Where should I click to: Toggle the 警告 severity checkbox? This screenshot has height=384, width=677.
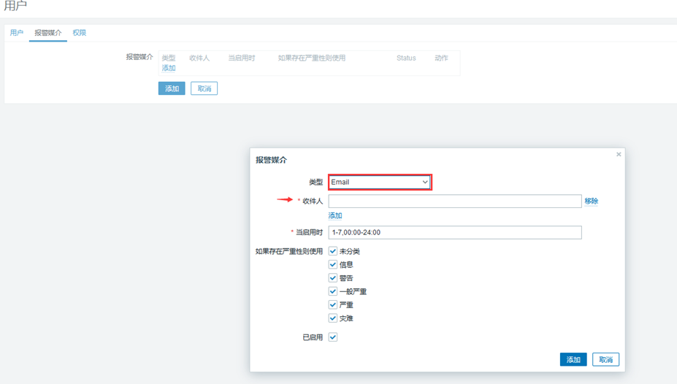point(333,278)
